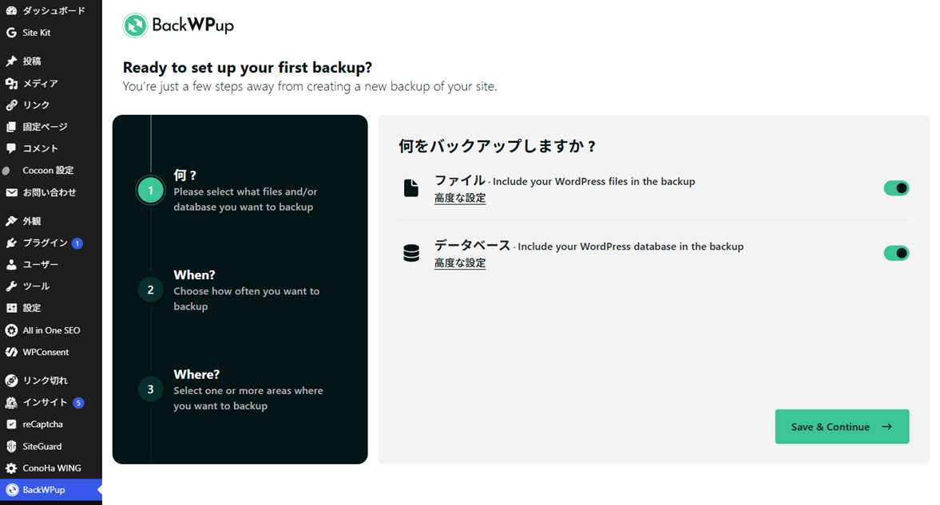The image size is (940, 505).
Task: Open the お問い合わせ menu label
Action: tap(50, 192)
